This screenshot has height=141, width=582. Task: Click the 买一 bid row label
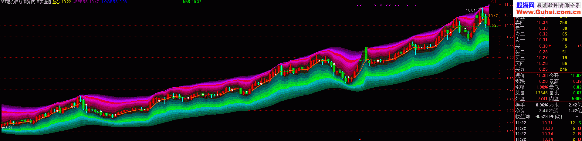click(x=520, y=46)
